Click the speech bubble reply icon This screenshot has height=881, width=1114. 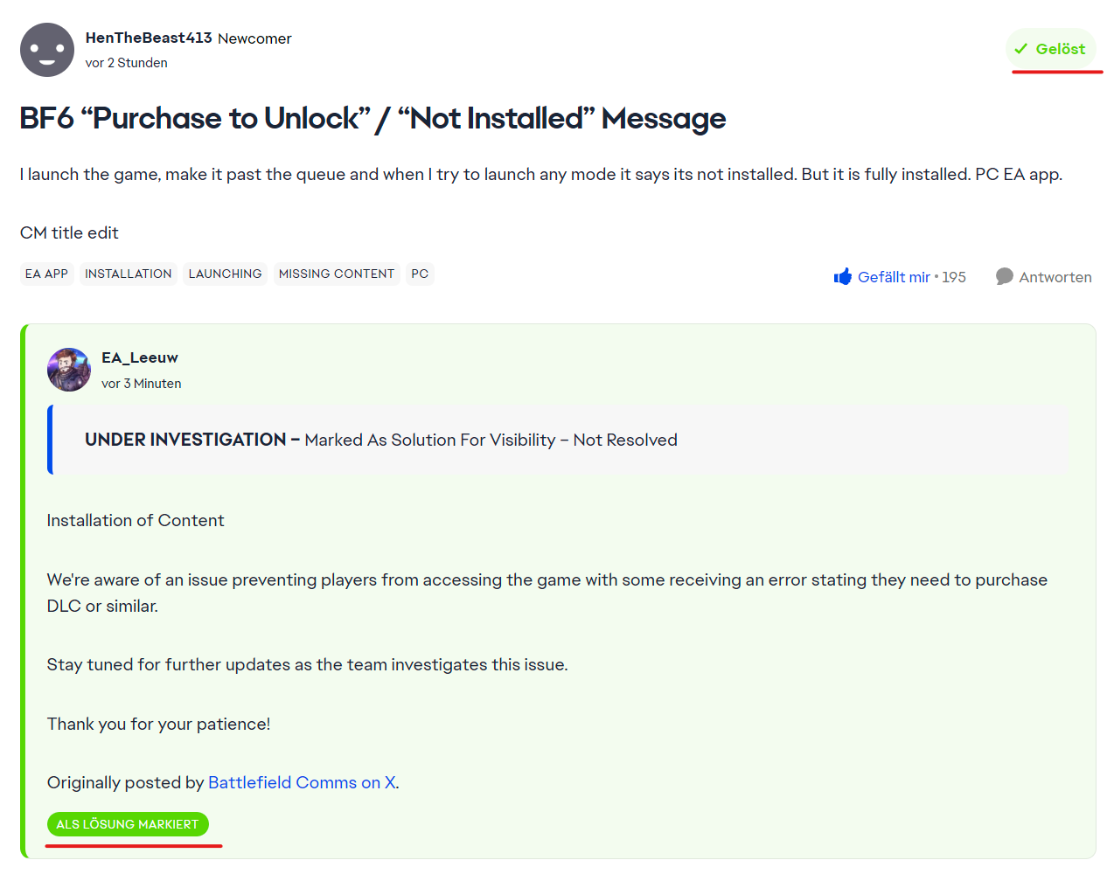click(1004, 276)
